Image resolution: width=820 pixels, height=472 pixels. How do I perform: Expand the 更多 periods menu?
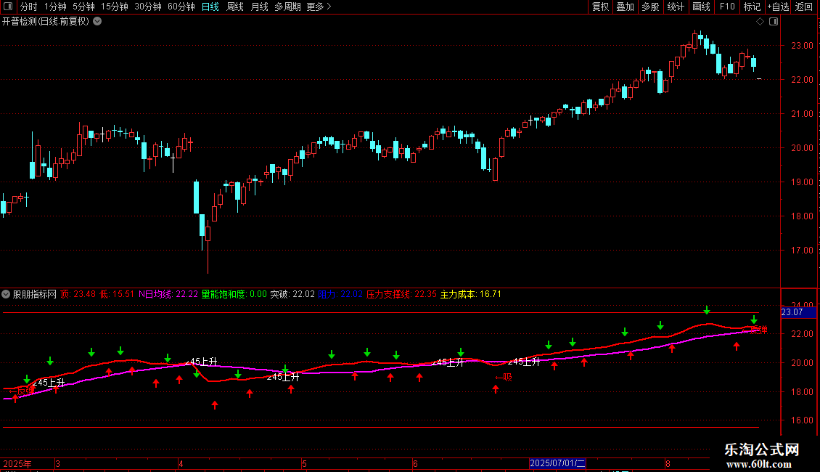319,7
